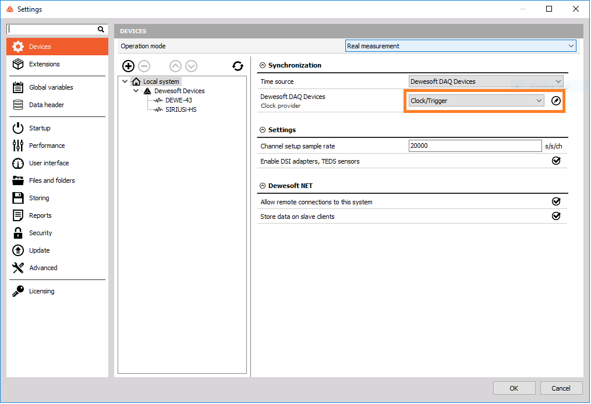Remove device using the minus button
591x404 pixels.
pos(144,66)
